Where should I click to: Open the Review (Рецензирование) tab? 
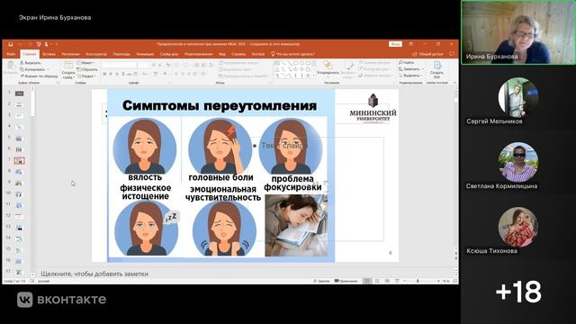click(198, 54)
